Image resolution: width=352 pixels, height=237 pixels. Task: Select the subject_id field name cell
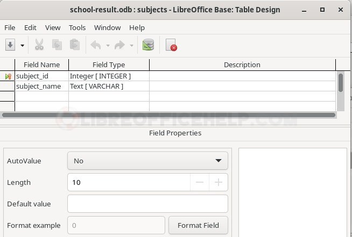[42, 76]
